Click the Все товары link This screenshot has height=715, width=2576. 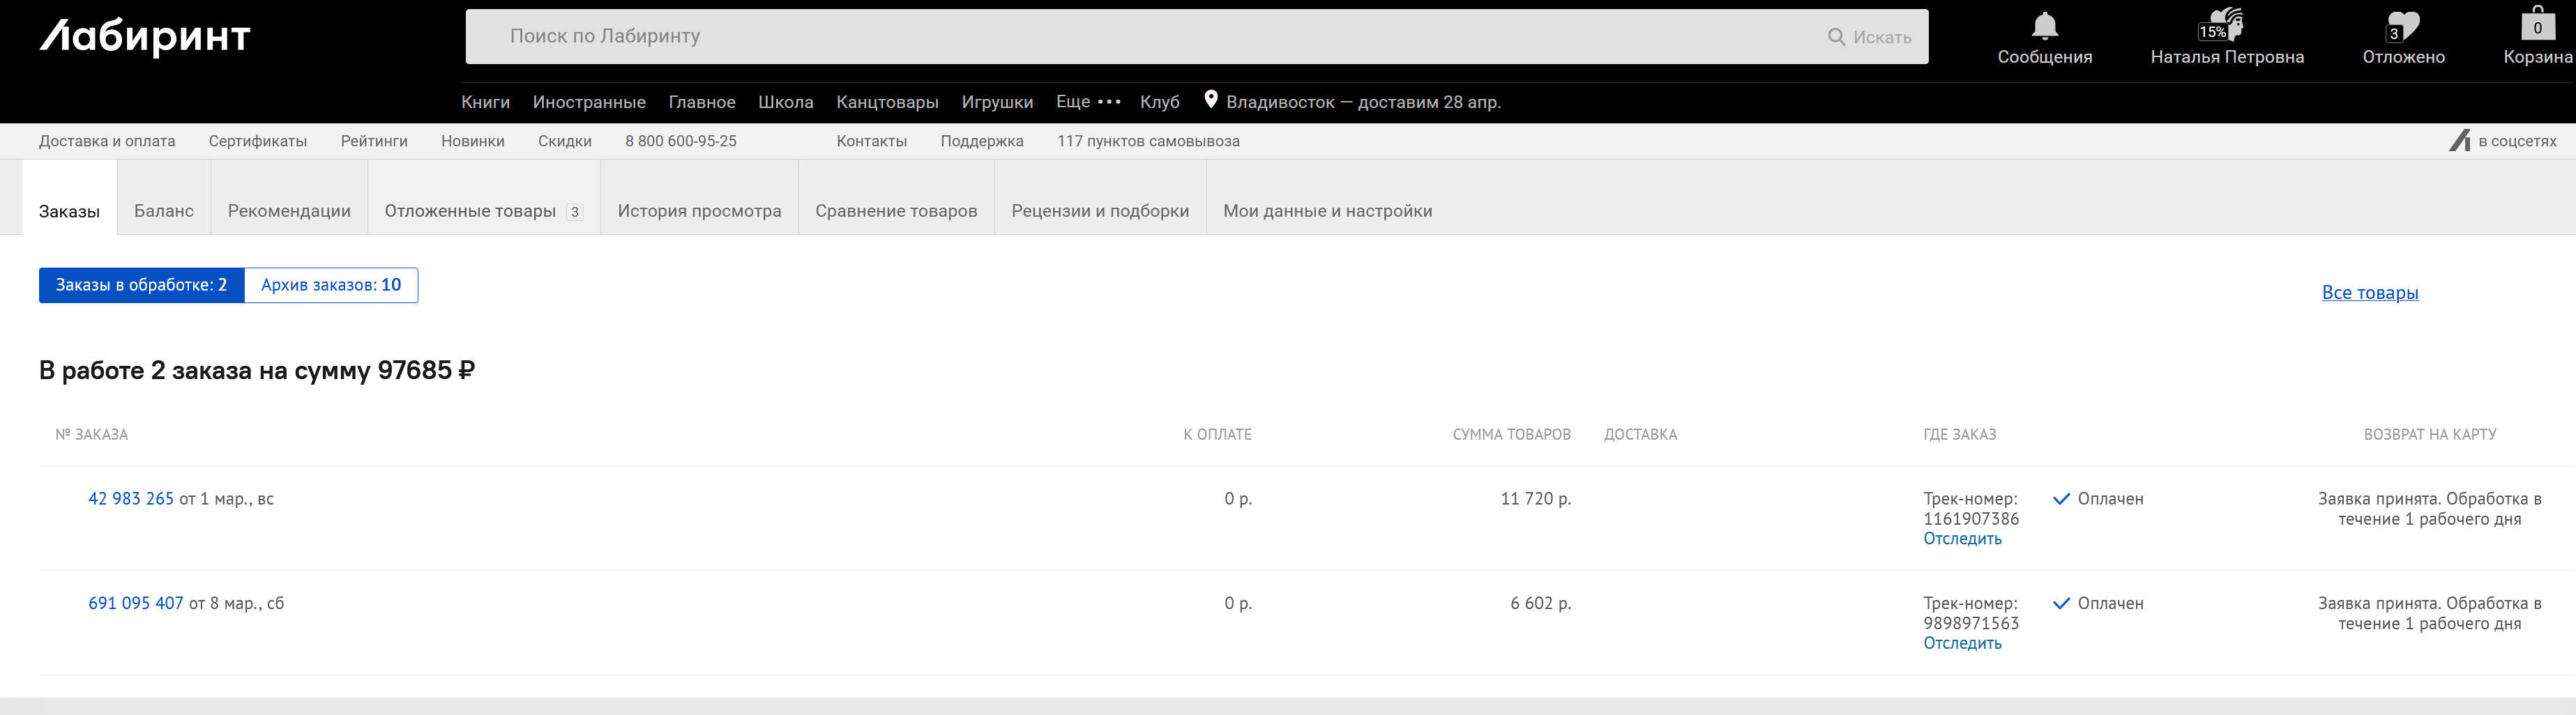click(2369, 293)
